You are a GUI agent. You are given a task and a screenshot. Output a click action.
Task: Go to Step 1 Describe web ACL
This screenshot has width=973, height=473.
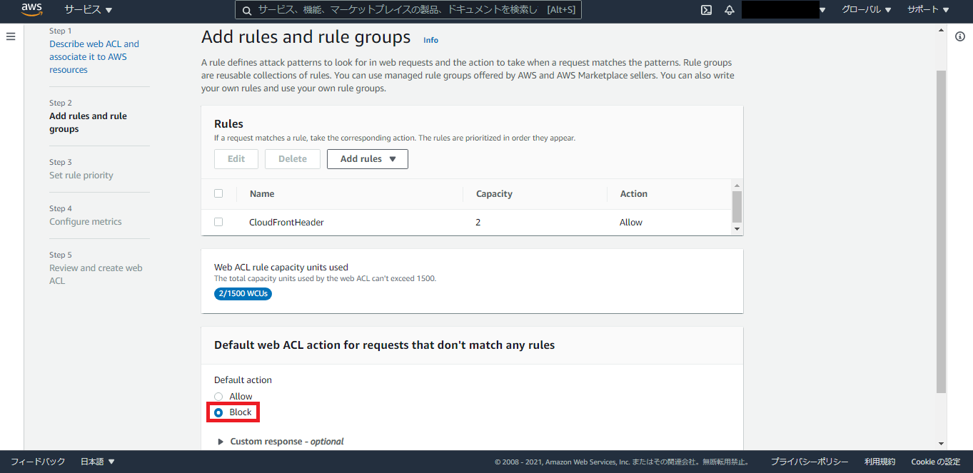tap(94, 56)
